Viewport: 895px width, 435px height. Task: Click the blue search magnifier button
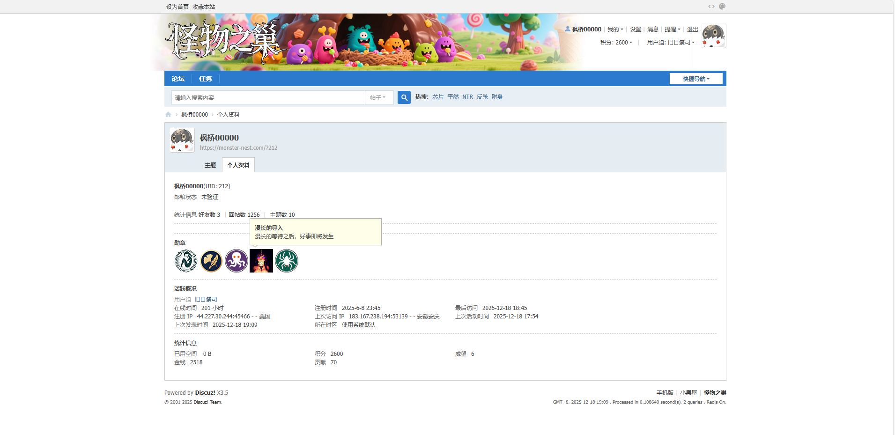pyautogui.click(x=404, y=97)
